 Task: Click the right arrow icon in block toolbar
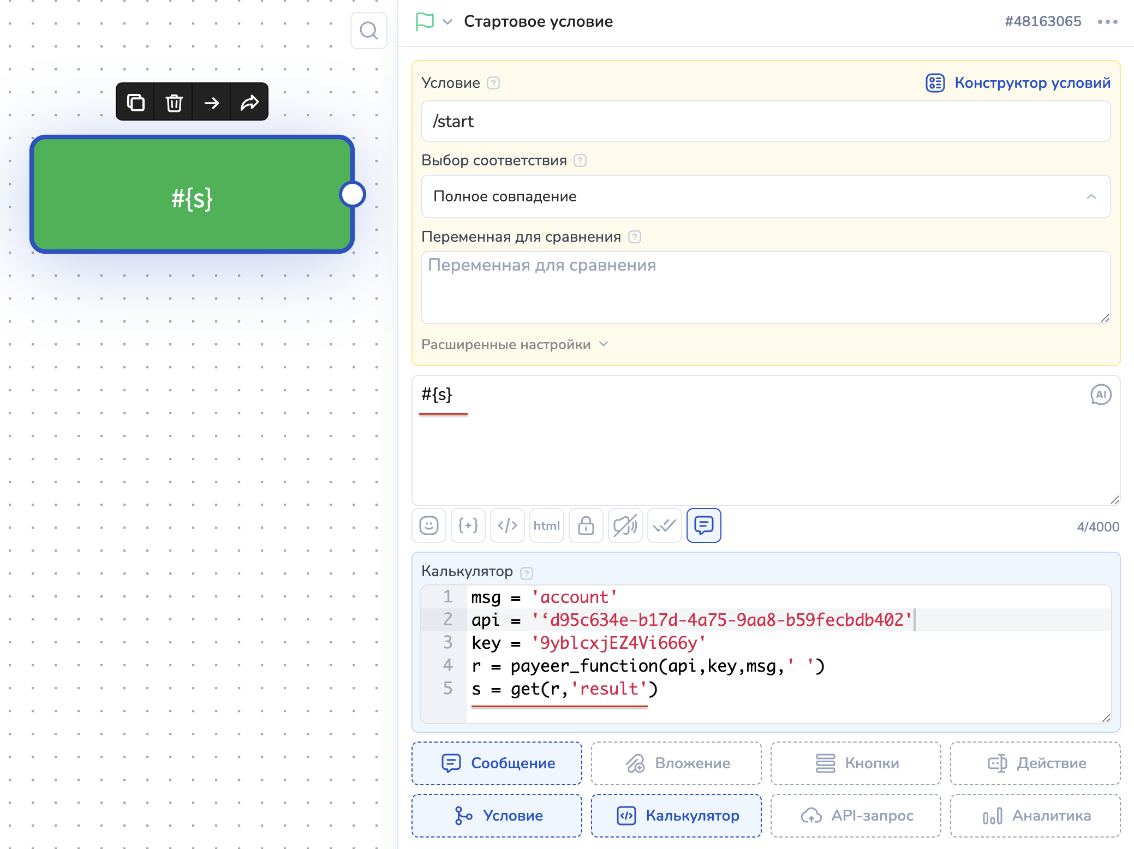click(x=212, y=103)
